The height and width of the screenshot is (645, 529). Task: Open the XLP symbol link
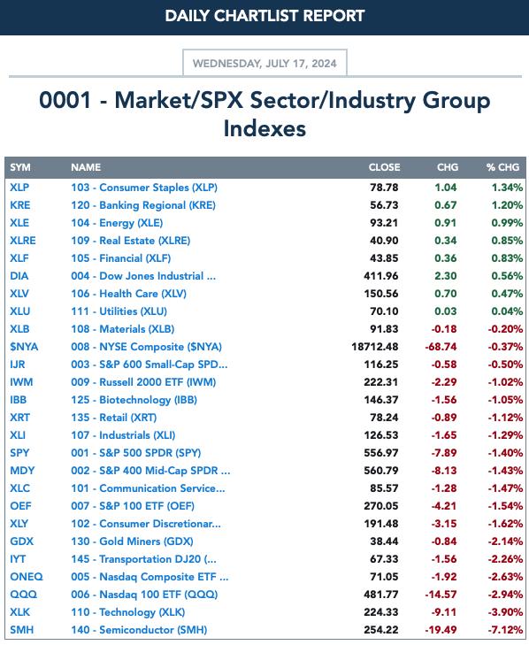click(x=19, y=188)
